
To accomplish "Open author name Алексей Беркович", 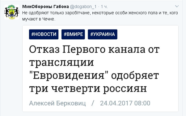I will pyautogui.click(x=57, y=103).
